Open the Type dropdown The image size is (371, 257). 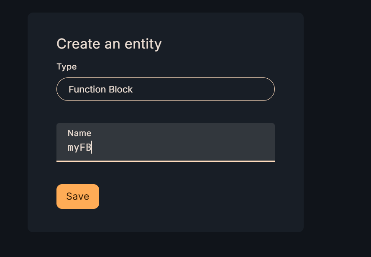click(165, 89)
